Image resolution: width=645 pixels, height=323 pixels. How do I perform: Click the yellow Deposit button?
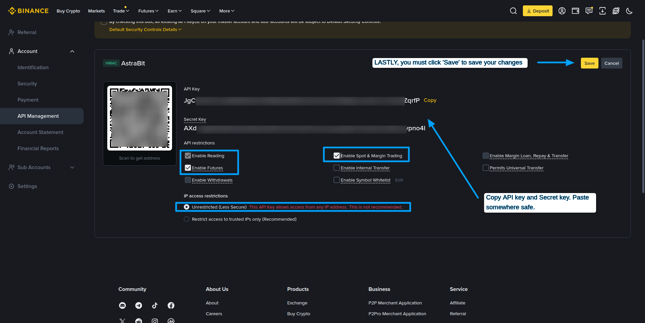538,11
